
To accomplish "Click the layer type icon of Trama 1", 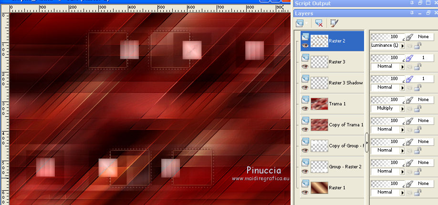I will tap(305, 99).
